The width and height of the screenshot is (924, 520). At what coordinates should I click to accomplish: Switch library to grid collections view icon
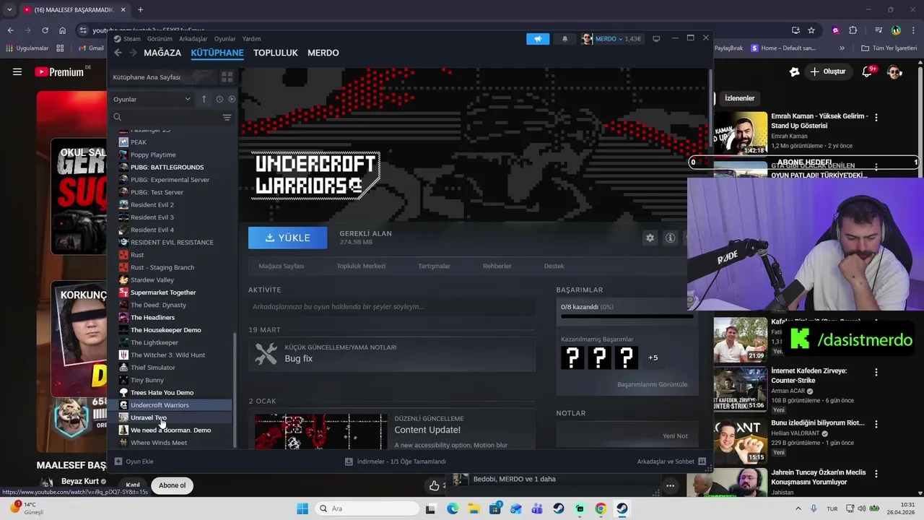227,77
